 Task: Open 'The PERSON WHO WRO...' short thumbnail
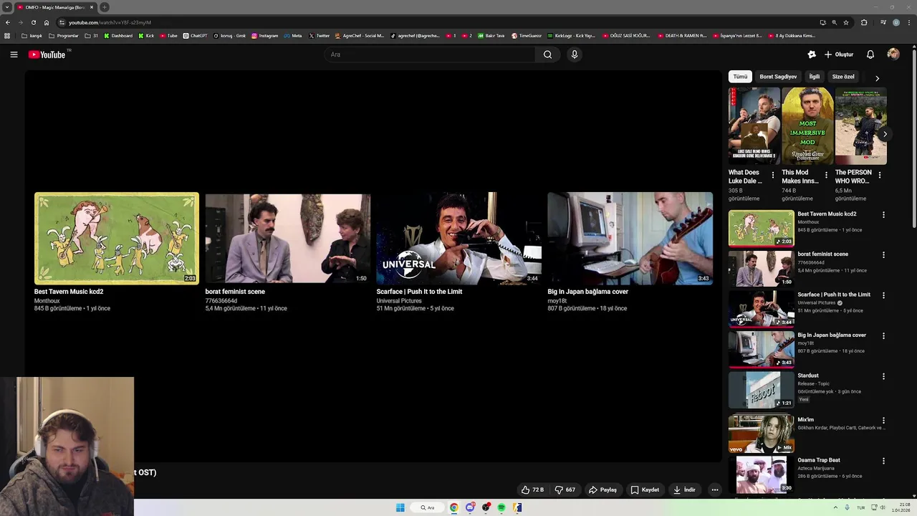tap(861, 126)
